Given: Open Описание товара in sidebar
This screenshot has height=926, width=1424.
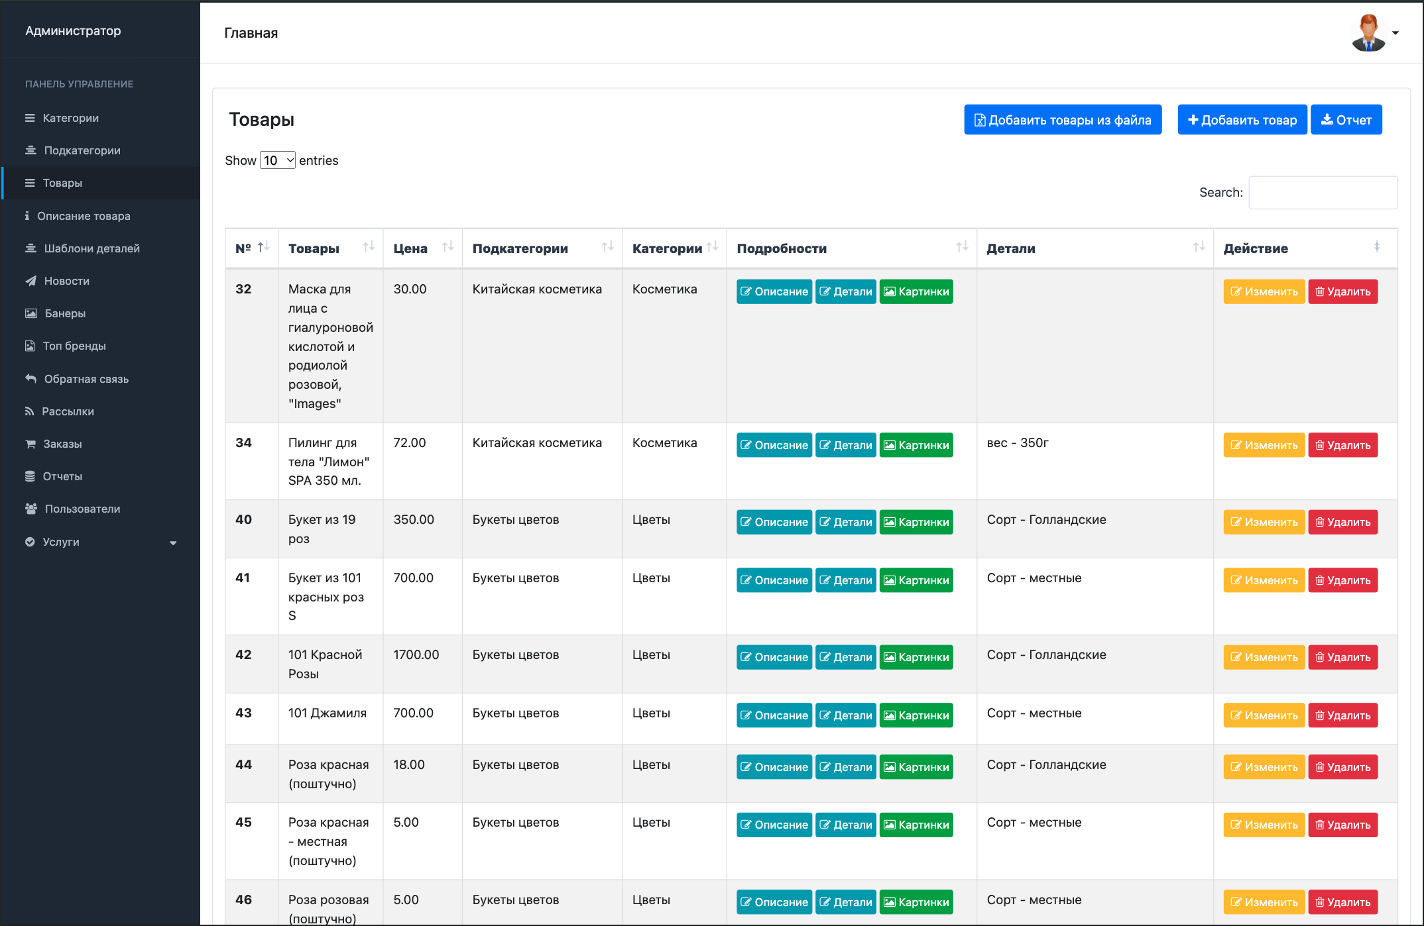Looking at the screenshot, I should coord(101,216).
